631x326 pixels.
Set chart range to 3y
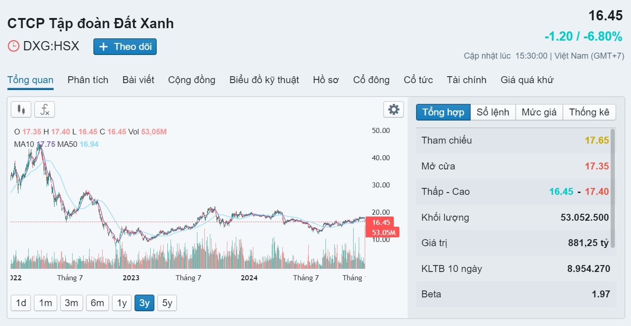144,303
